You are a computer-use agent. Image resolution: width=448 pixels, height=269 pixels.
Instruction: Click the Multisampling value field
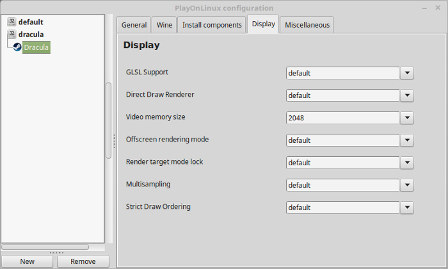point(343,185)
